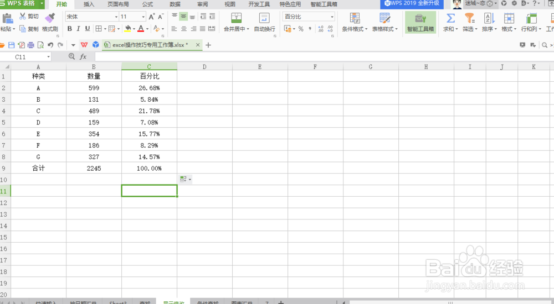Open new document tab with plus button
Screen dimensions: 554x304
click(x=208, y=45)
